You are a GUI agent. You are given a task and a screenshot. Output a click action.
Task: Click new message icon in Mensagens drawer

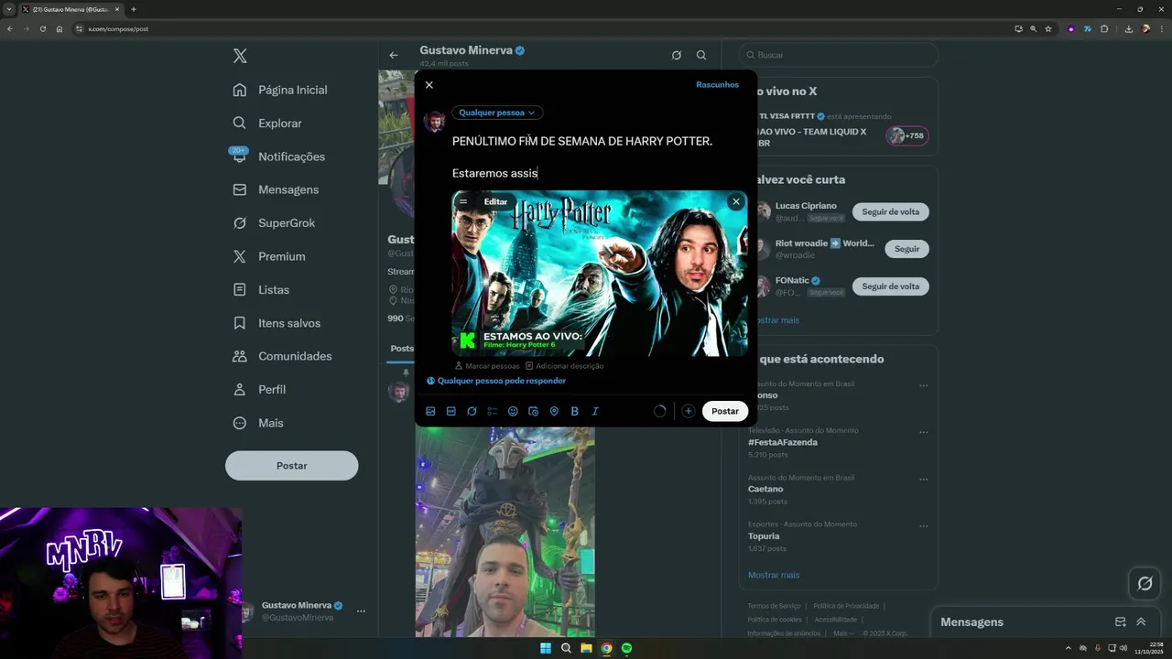coord(1120,621)
